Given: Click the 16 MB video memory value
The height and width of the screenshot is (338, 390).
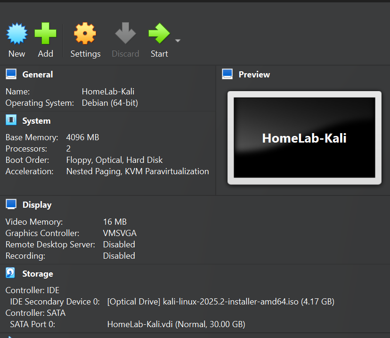Looking at the screenshot, I should 115,222.
